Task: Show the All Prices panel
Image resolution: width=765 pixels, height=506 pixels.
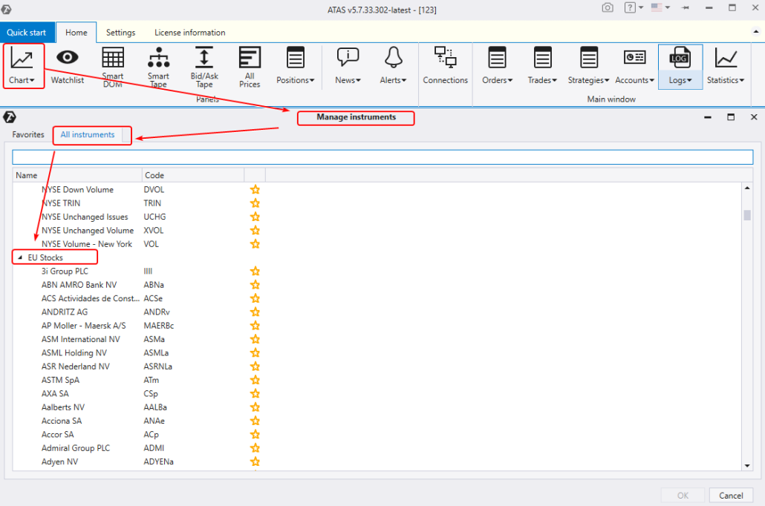Action: [250, 65]
